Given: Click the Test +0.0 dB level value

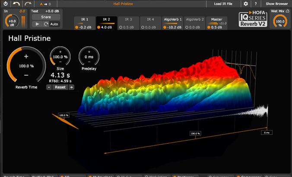Looking at the screenshot, I should coord(52,11).
